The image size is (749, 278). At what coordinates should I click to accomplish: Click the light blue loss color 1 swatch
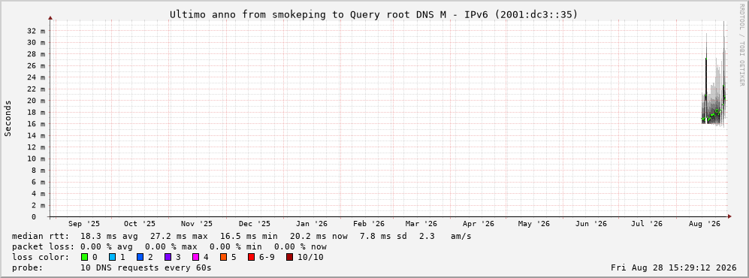point(112,258)
